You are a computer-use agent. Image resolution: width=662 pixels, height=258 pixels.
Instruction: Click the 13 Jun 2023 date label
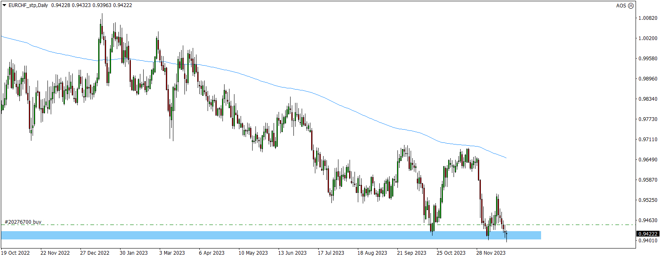click(x=292, y=253)
